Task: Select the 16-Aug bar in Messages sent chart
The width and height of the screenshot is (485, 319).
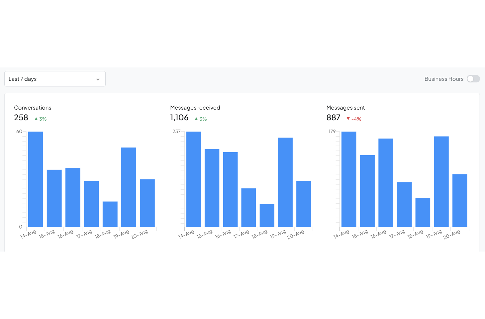Action: coord(386,183)
